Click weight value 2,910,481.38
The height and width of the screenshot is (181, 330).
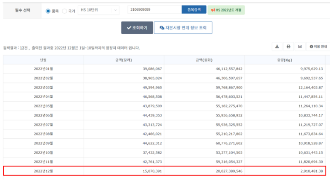pyautogui.click(x=312, y=171)
